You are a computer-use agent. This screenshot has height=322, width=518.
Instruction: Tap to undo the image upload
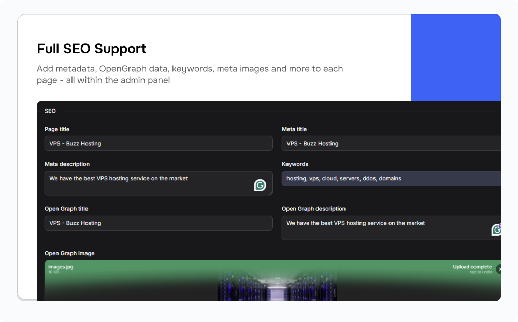click(x=481, y=272)
